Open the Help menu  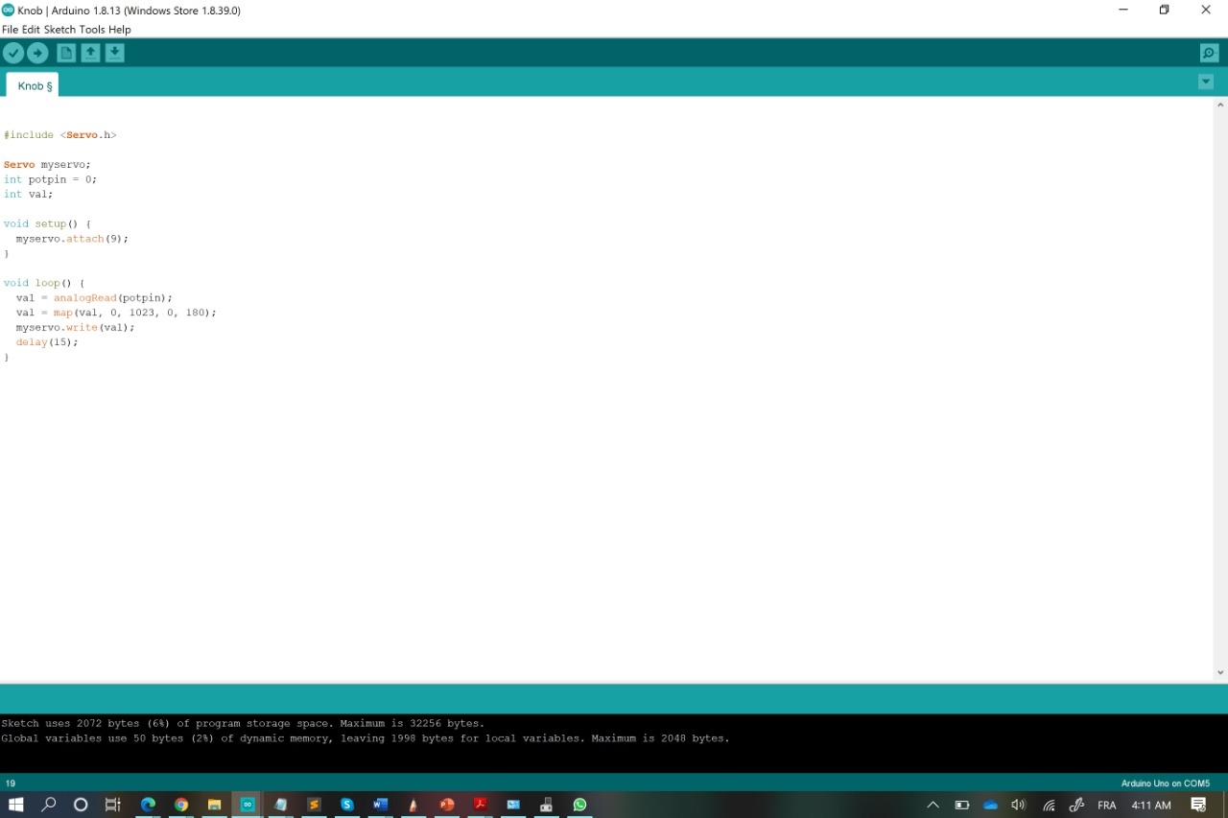[x=120, y=30]
